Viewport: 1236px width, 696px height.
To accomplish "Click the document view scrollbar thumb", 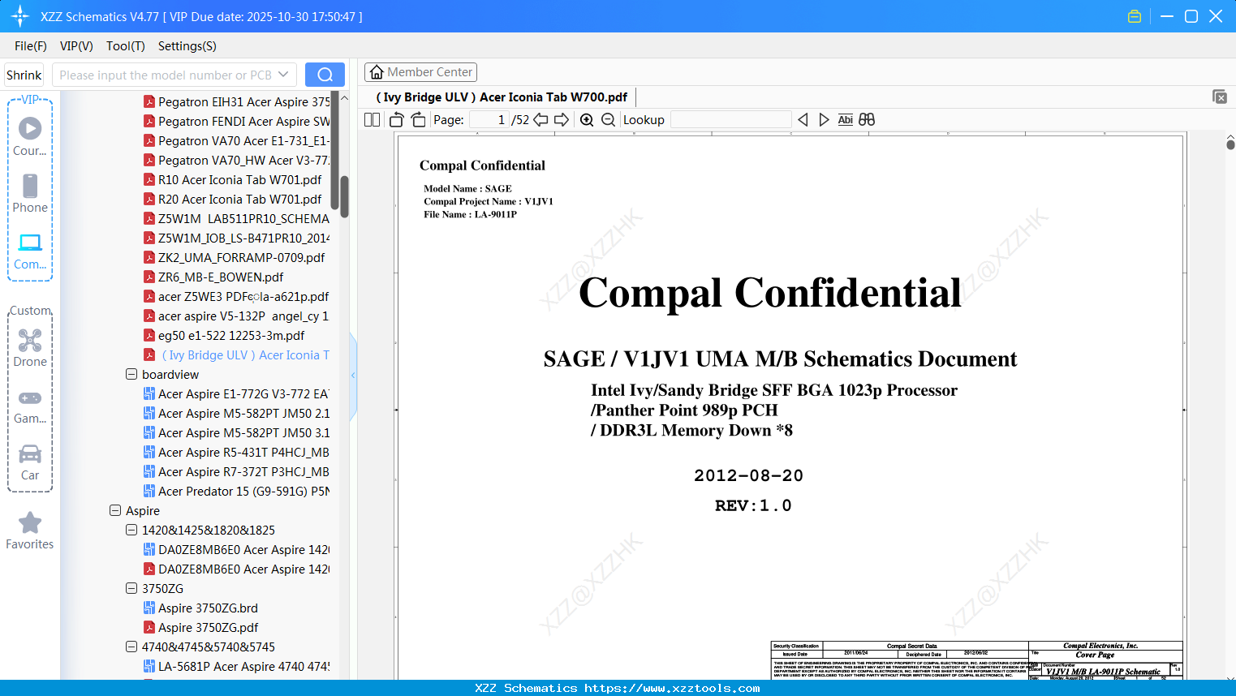I will (1230, 144).
